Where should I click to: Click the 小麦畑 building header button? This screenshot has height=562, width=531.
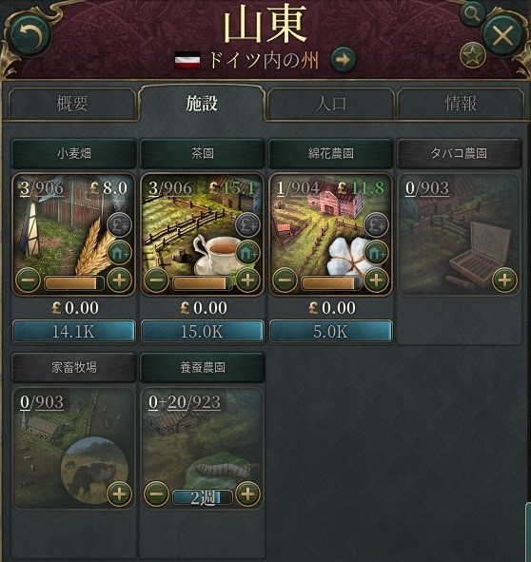pyautogui.click(x=74, y=153)
